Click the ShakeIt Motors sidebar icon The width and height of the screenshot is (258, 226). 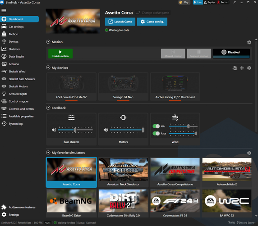pos(4,86)
